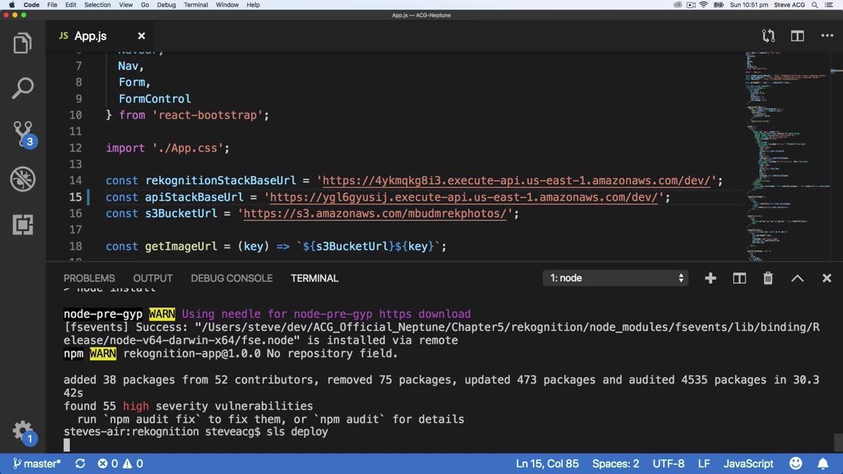Click the screen recording camera menu bar icon
Screen dimensions: 843x474
point(690,5)
